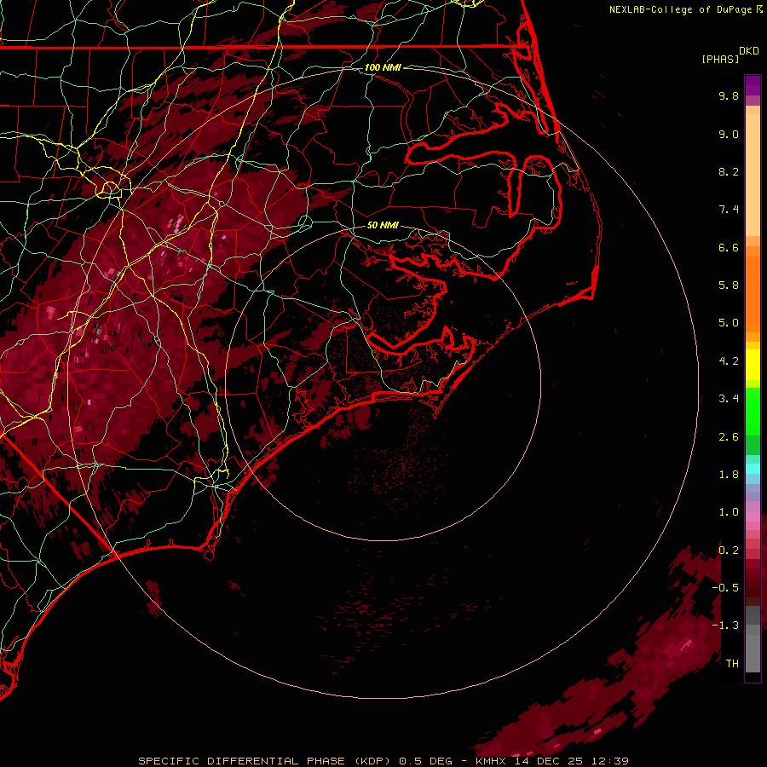Click the 8.2 value on the color scale
The image size is (767, 767).
[x=729, y=171]
